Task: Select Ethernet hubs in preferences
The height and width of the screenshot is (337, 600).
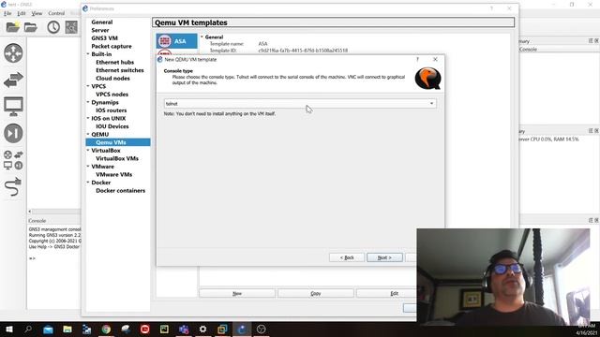Action: (114, 63)
